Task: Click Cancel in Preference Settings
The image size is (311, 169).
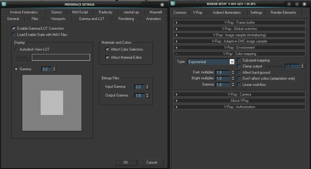Action: tap(152, 162)
